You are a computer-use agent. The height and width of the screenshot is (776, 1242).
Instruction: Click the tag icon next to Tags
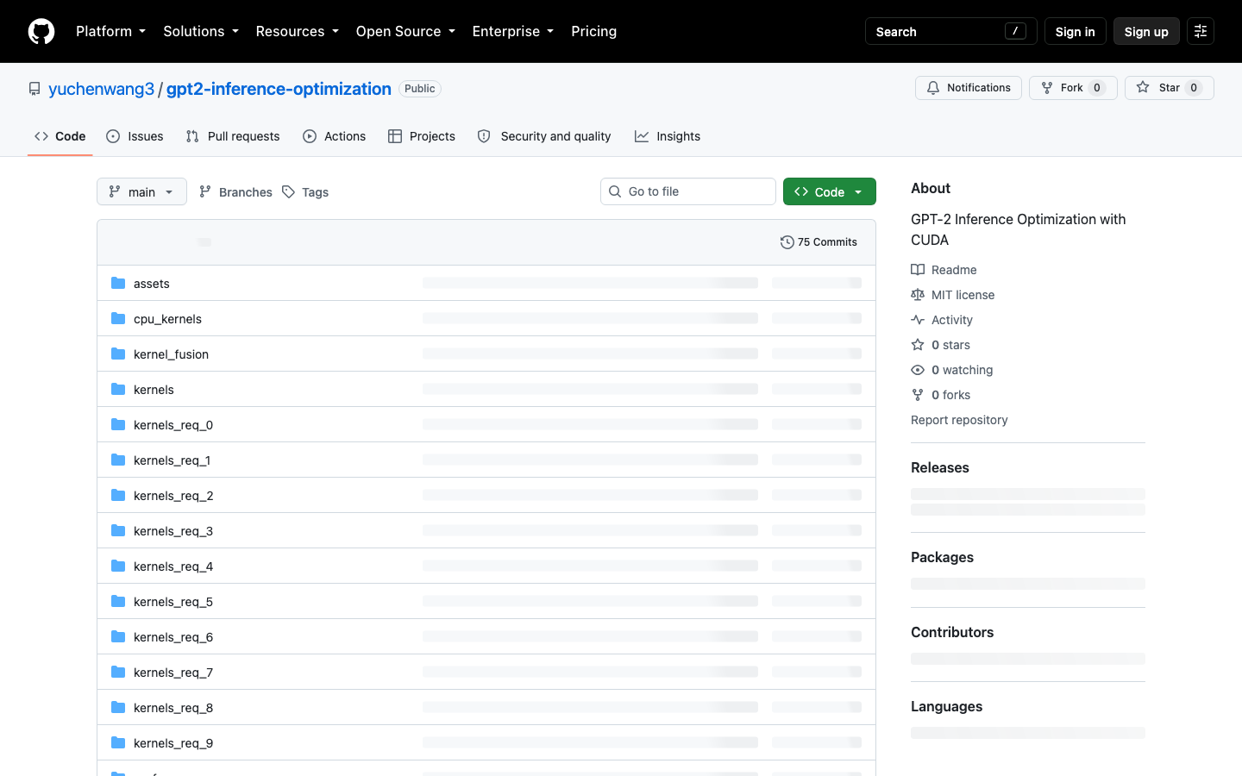[288, 191]
